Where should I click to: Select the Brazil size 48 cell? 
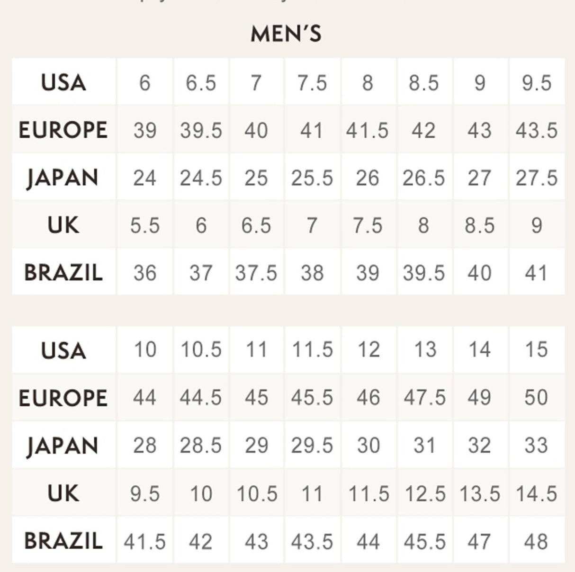click(x=537, y=541)
